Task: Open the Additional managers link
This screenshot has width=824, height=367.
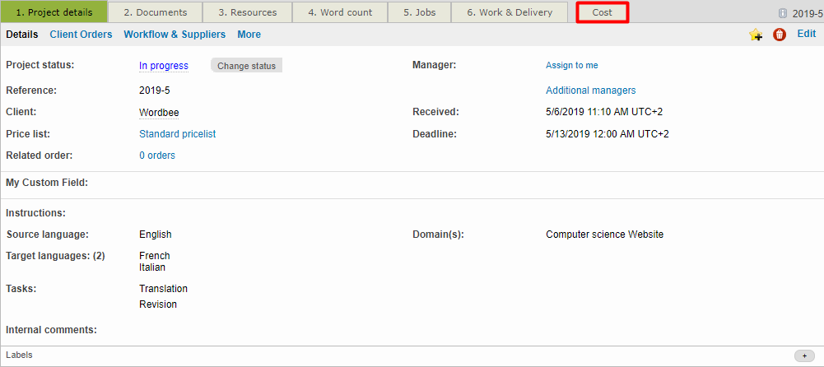Action: coord(590,91)
